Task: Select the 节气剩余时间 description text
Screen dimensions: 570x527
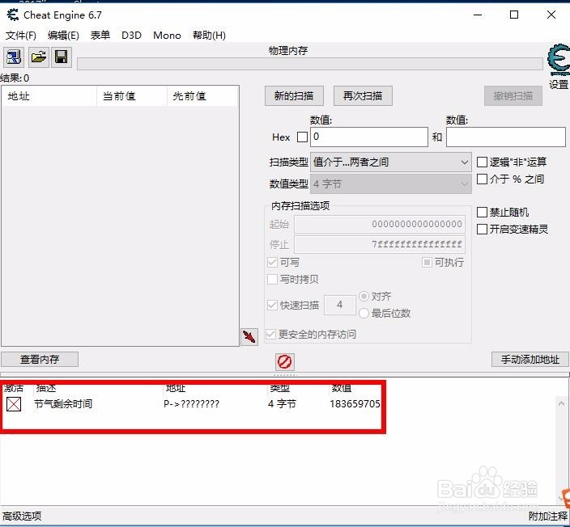Action: coord(63,404)
